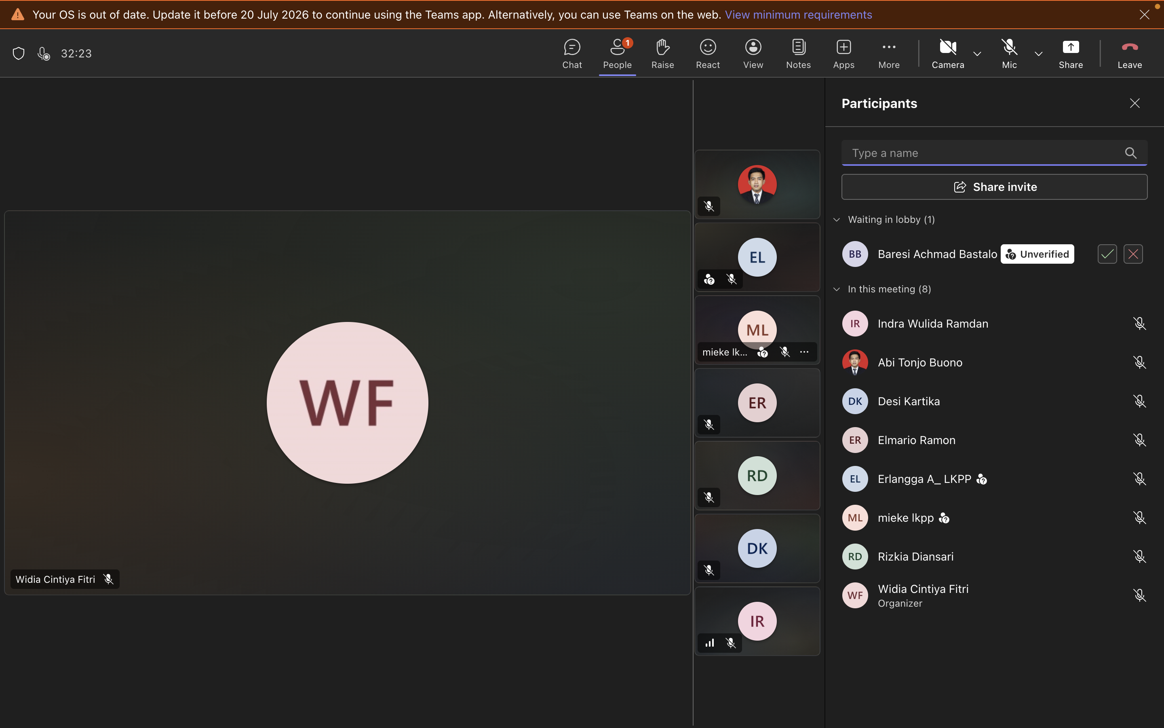Select Elmario Ramon in participant list
This screenshot has height=728, width=1164.
tap(994, 440)
